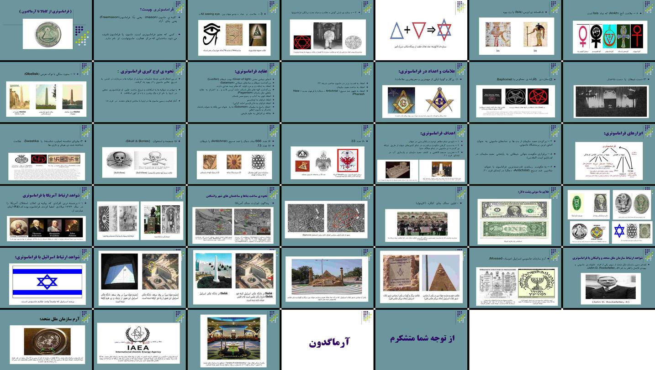Open the founding fathers portraits slide
655x370 pixels.
[47, 215]
